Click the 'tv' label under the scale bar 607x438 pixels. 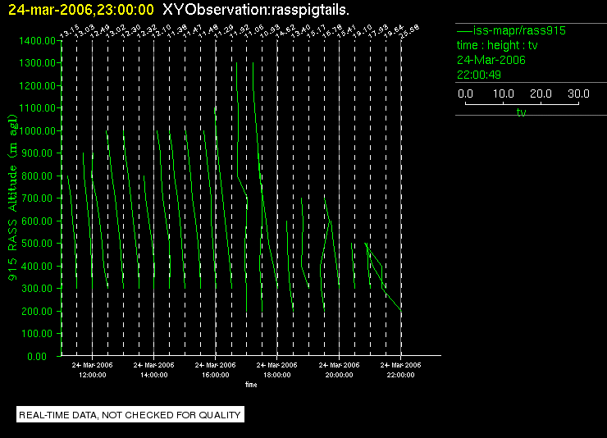[521, 112]
